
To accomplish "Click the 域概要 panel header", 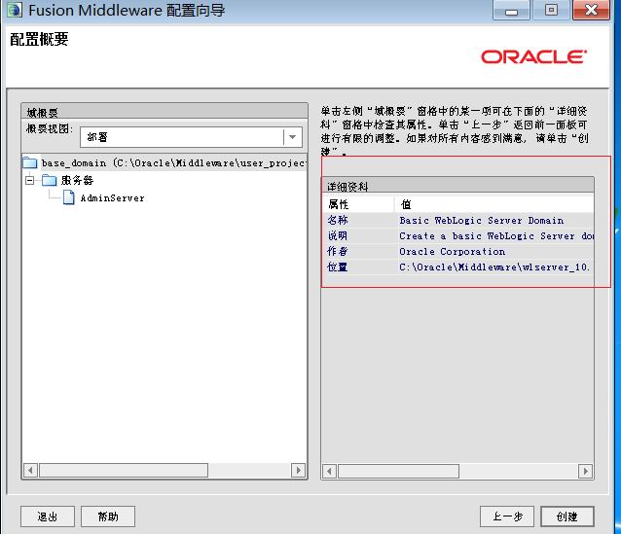I will pos(164,112).
